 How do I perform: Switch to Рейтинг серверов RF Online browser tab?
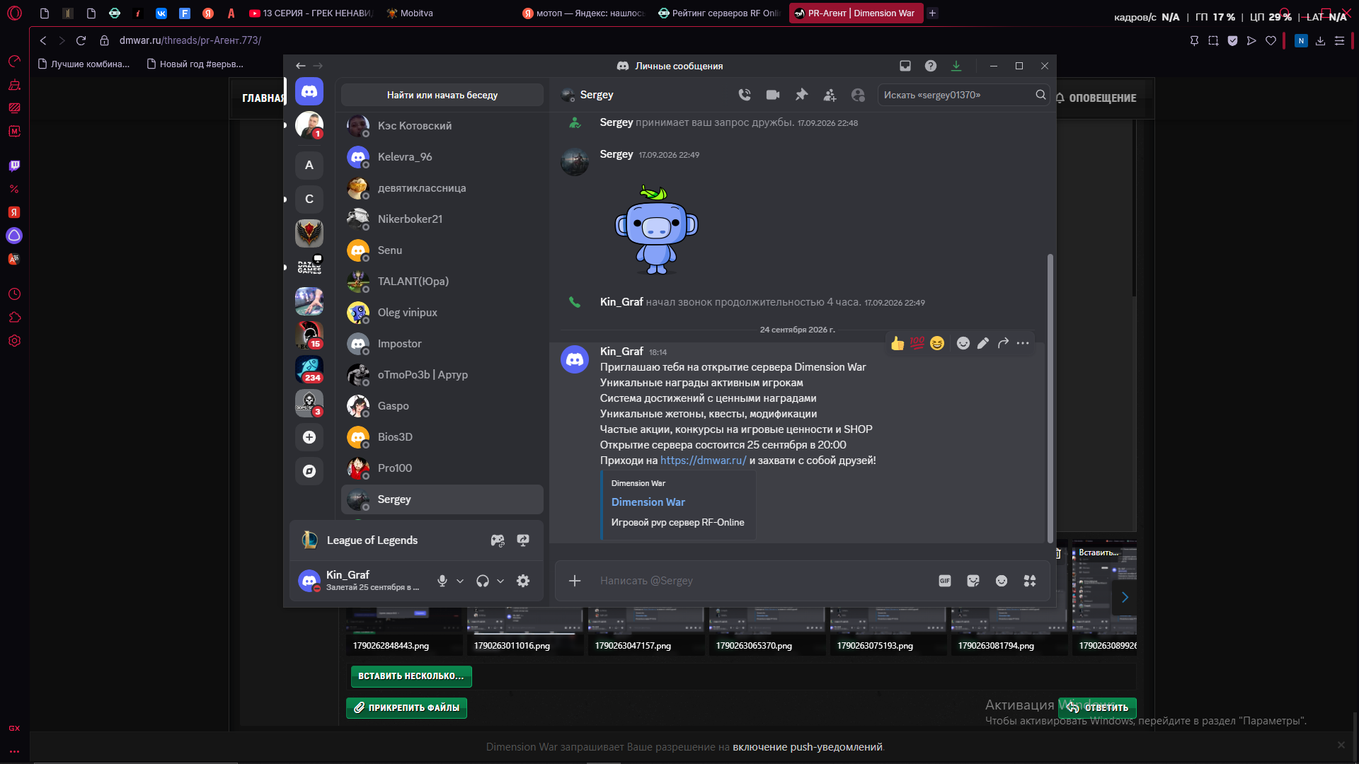(718, 13)
